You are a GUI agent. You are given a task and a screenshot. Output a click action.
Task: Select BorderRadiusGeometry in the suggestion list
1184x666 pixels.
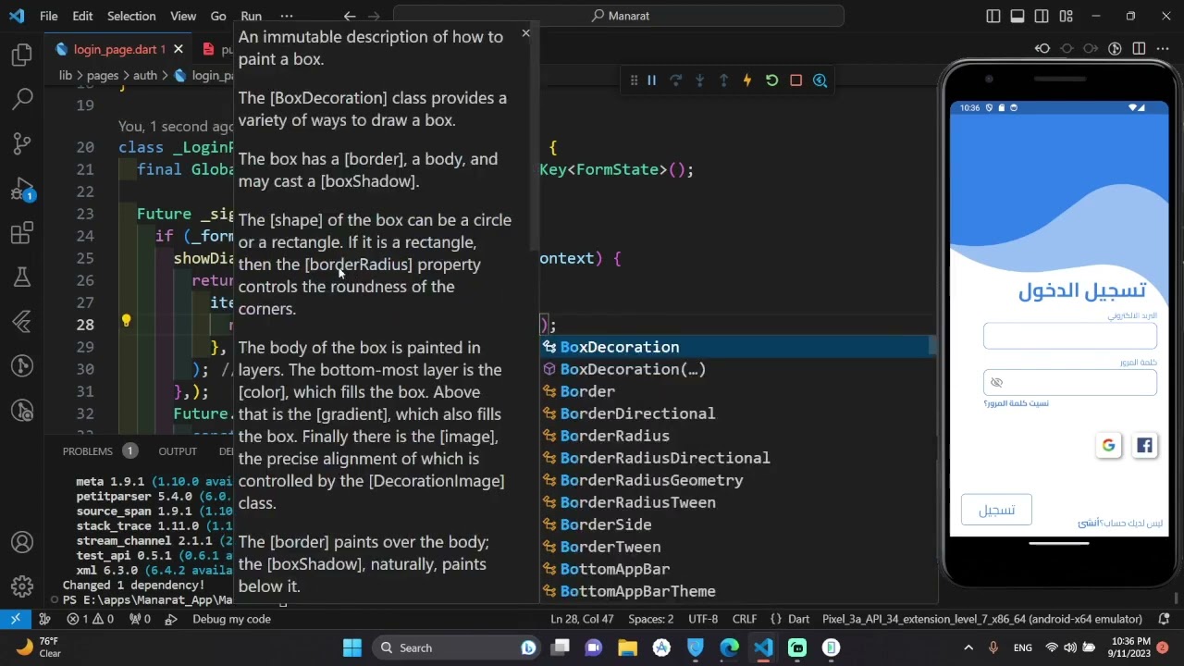pyautogui.click(x=738, y=480)
